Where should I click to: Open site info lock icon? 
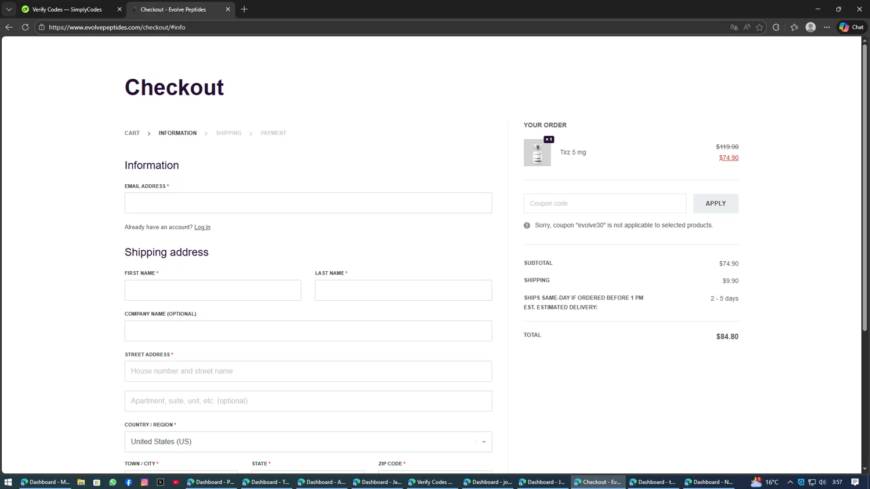[x=42, y=27]
